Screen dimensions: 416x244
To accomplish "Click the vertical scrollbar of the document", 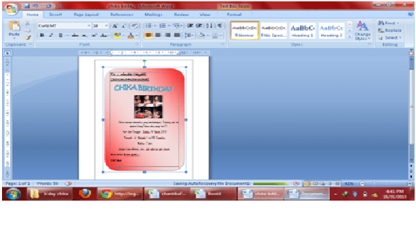I will tap(411, 106).
